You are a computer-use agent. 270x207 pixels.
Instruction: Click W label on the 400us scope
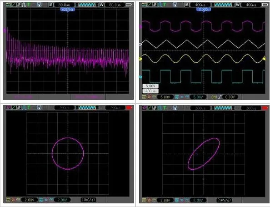[x=238, y=5]
